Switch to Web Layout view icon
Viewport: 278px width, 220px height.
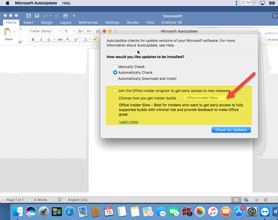click(246, 200)
